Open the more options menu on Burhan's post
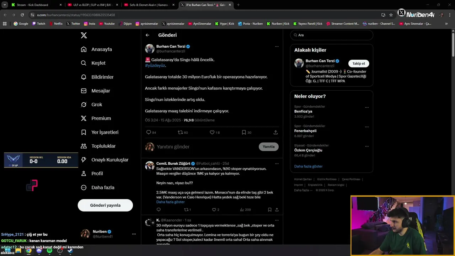 click(x=277, y=47)
